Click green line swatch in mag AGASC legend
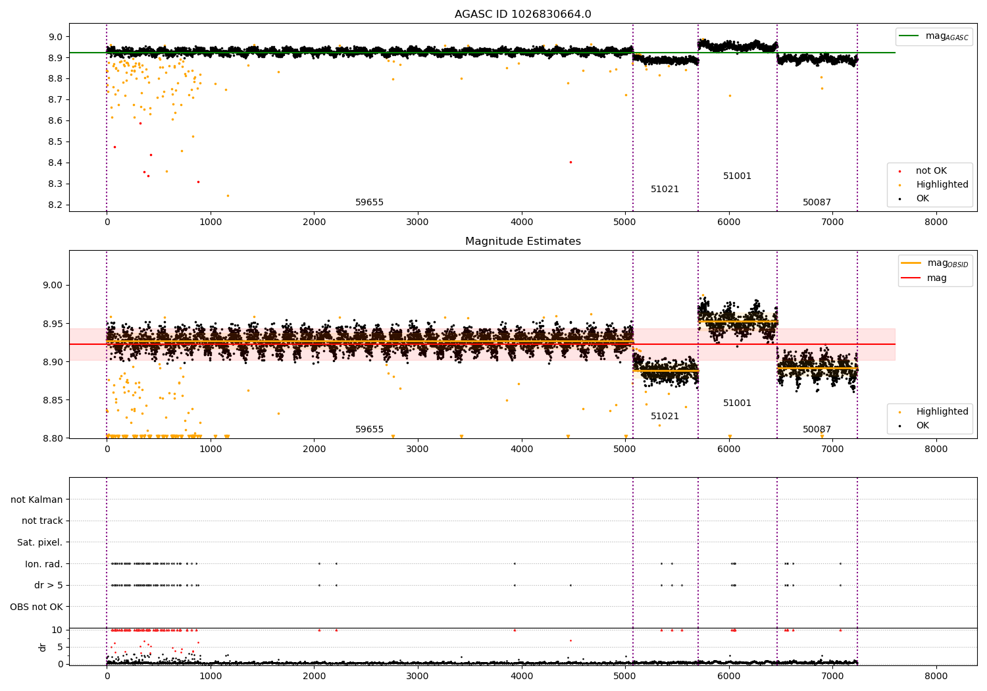The image size is (987, 691). (909, 36)
